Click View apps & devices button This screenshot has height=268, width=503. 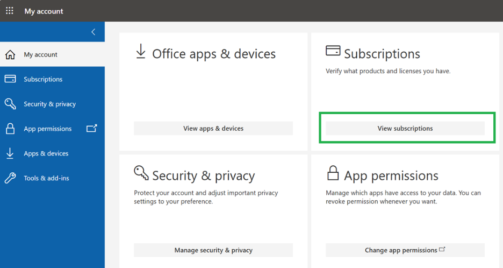(x=213, y=128)
